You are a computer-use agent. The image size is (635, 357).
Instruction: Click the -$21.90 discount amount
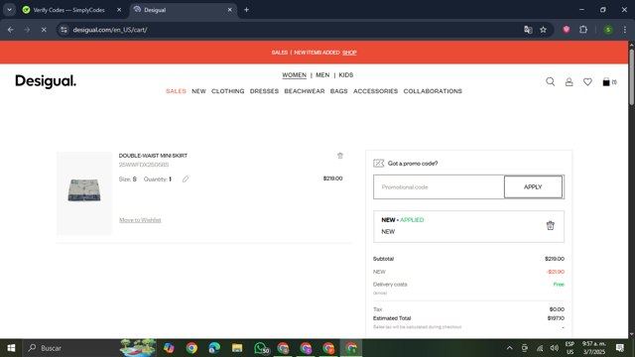pos(556,272)
